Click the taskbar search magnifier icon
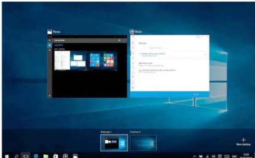This screenshot has height=158, width=255. tap(16, 156)
